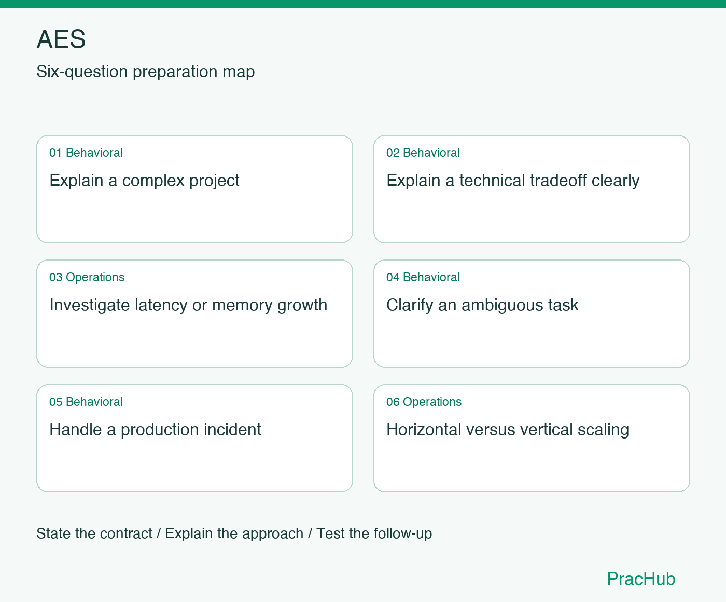
Task: Open the 'Investigate latency or memory growth' card
Action: click(194, 313)
